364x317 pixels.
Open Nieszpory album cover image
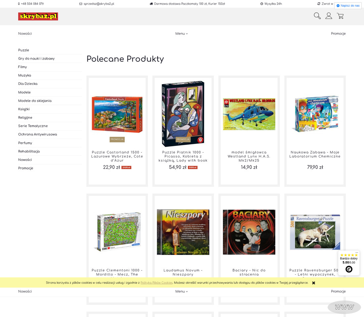tap(183, 232)
